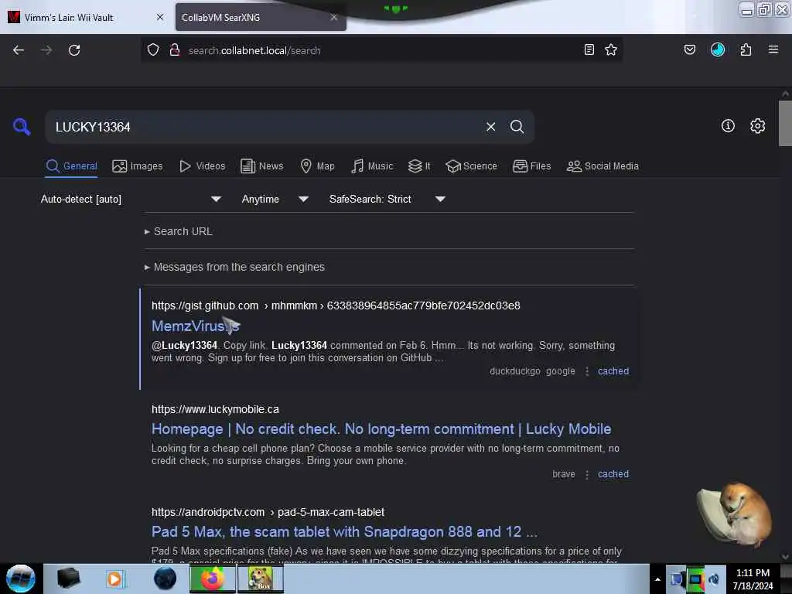Open the Anytime time range dropdown
The image size is (792, 594).
click(x=275, y=199)
